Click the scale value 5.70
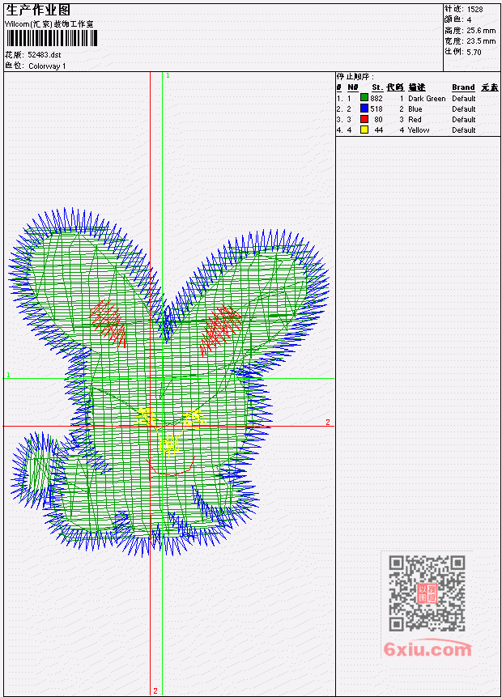 tap(474, 52)
